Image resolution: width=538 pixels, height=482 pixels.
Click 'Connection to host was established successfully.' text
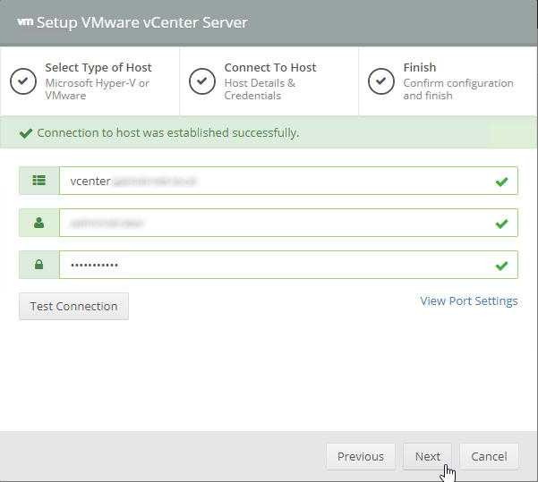[x=168, y=132]
